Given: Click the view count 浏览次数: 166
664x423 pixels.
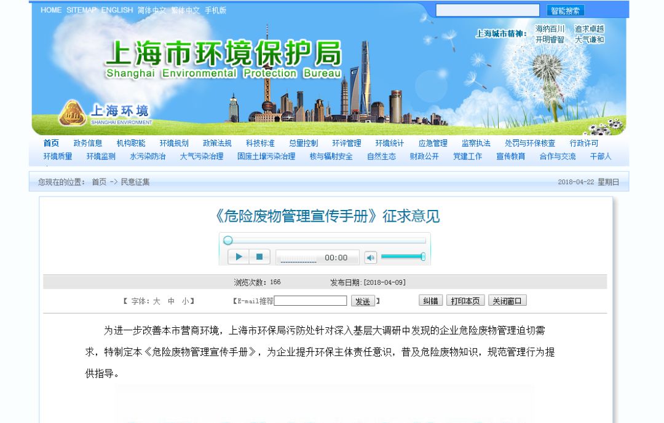Looking at the screenshot, I should tap(258, 282).
